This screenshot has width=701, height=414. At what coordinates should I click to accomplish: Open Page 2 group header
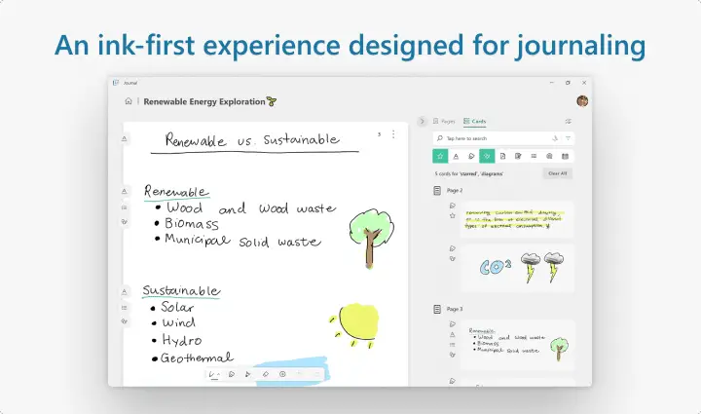[455, 191]
